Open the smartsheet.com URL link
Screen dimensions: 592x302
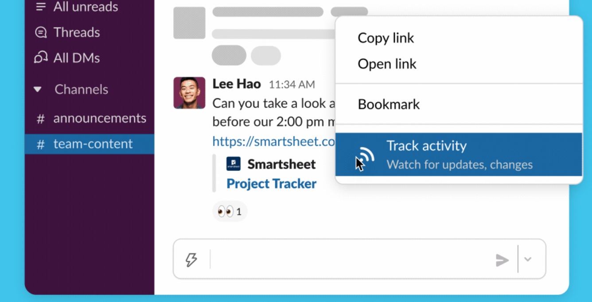pyautogui.click(x=273, y=141)
